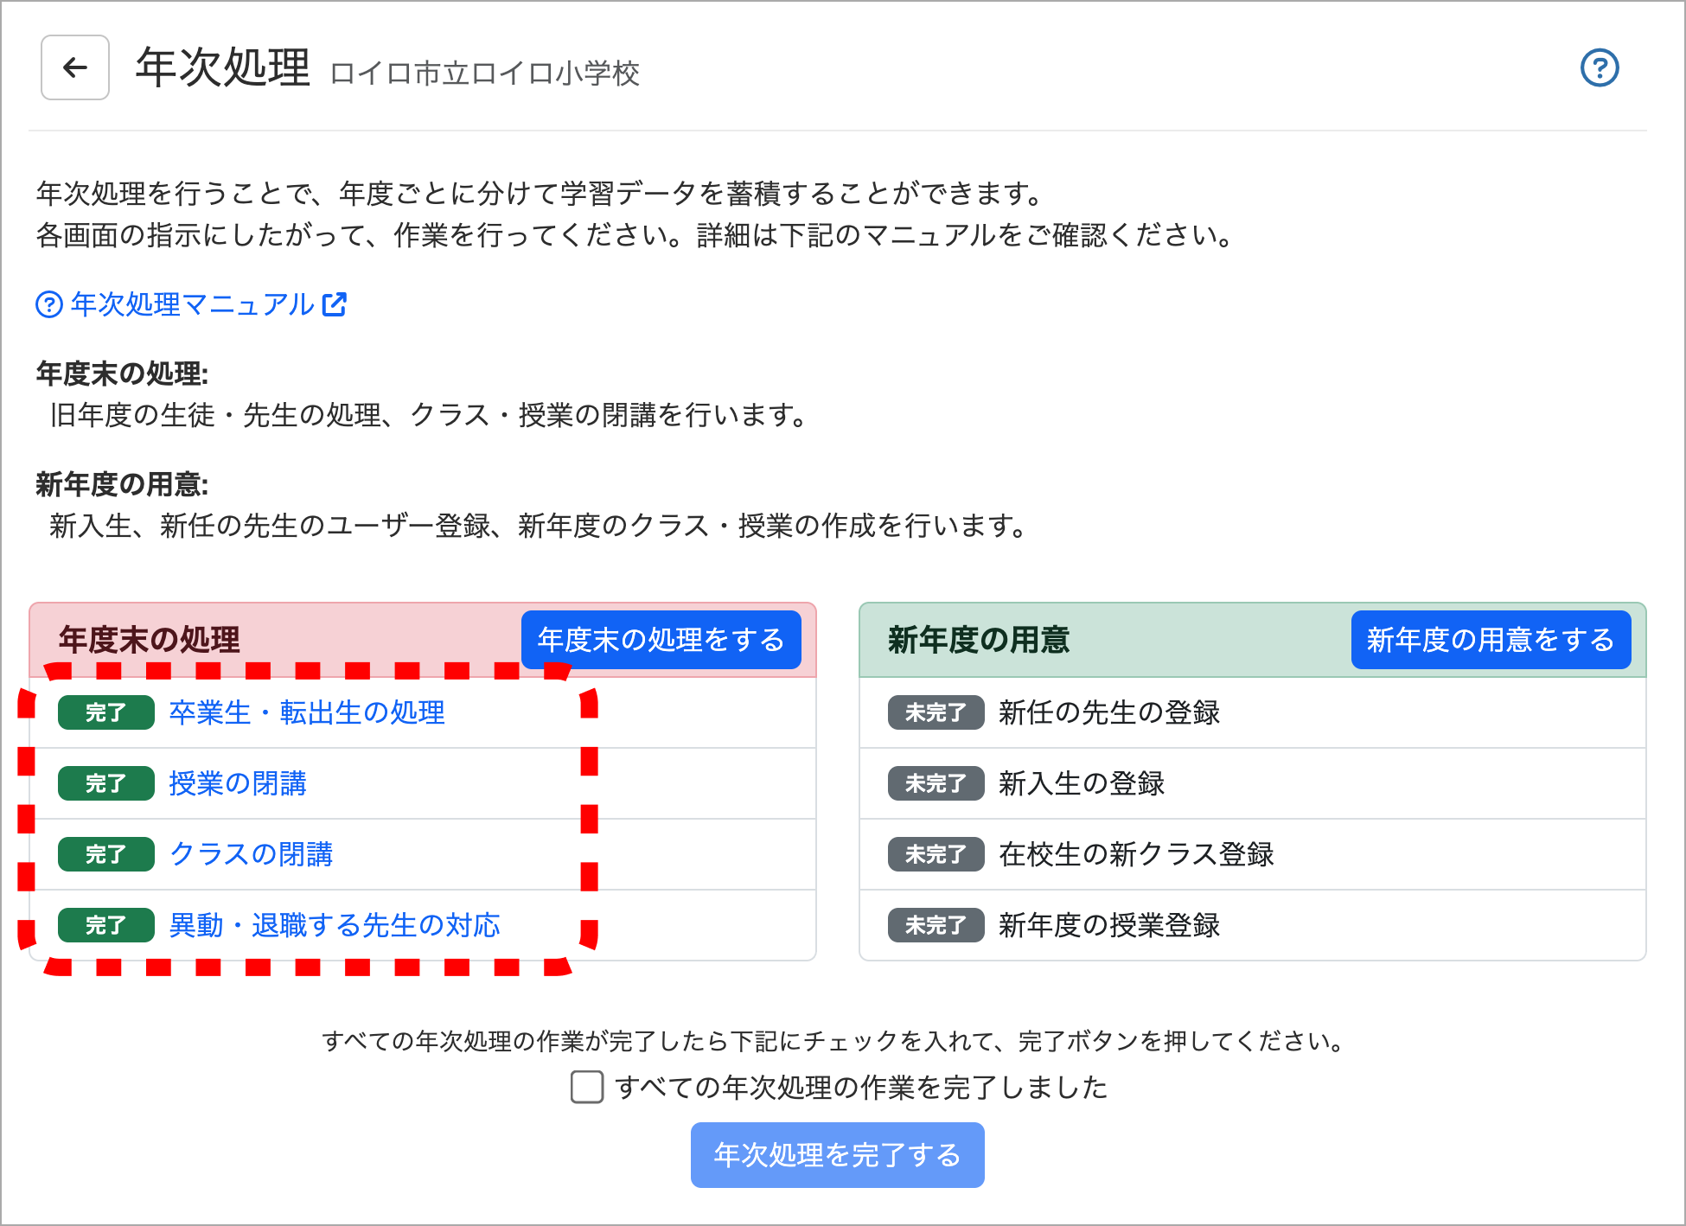
Task: Click 年次処理を完了する button
Action: click(x=837, y=1155)
